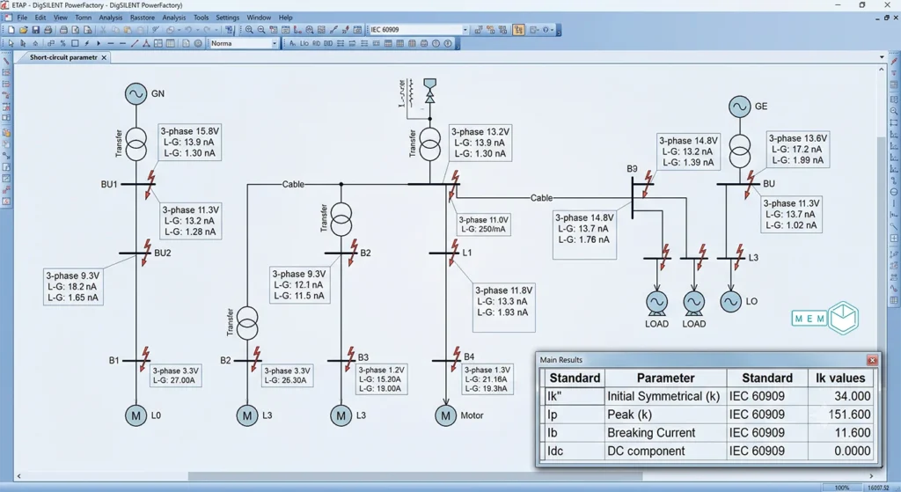Expand the redo history dropdown arrow
The image size is (901, 492).
pos(216,30)
